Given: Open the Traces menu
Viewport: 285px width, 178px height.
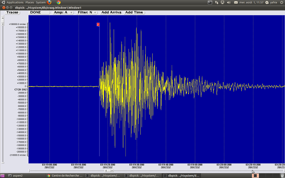Looking at the screenshot, I should click(x=12, y=12).
